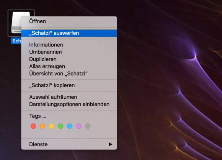The width and height of the screenshot is (222, 160).
Task: Expand the Dienste submenu arrow
Action: click(111, 144)
